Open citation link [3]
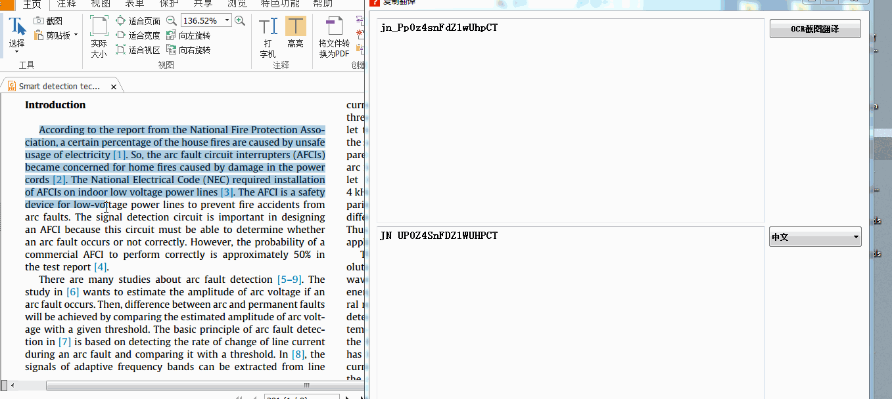This screenshot has width=892, height=399. click(x=227, y=192)
